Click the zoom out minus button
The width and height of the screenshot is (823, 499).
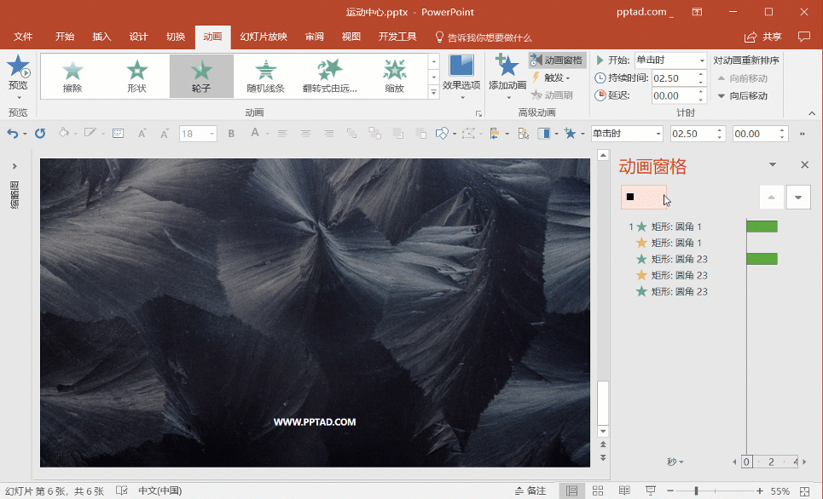670,491
